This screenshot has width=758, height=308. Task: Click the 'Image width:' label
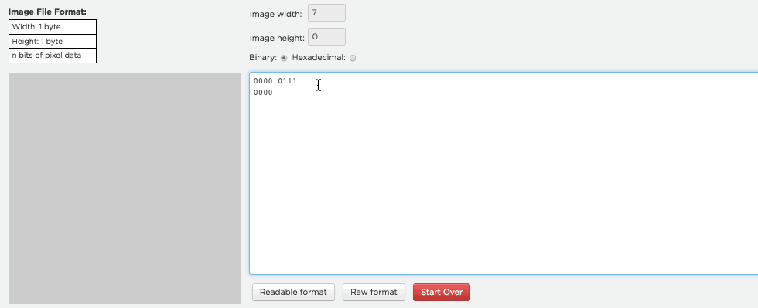coord(275,14)
